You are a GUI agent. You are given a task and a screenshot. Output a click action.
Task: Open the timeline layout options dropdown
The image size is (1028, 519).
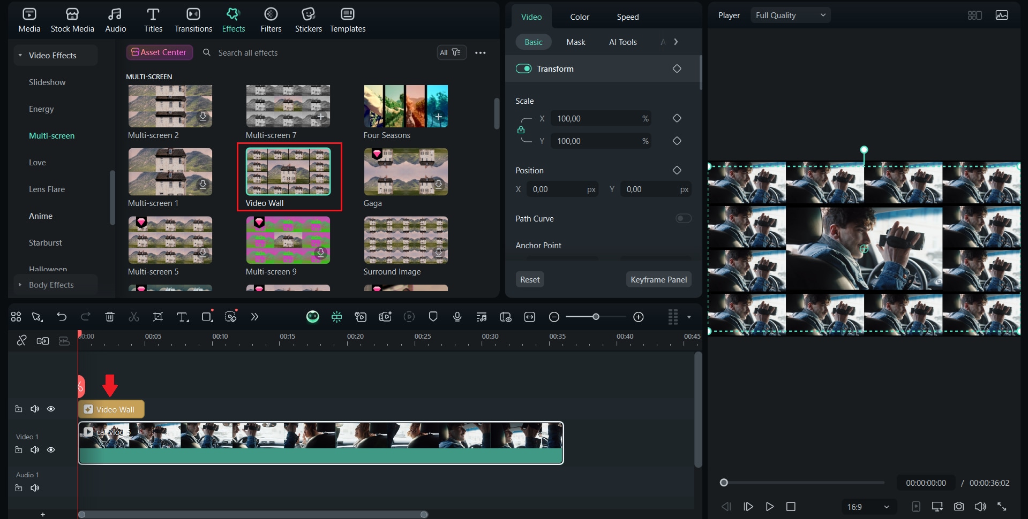tap(689, 317)
